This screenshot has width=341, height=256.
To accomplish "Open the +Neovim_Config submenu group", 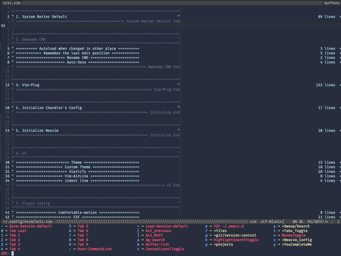I will [297, 240].
